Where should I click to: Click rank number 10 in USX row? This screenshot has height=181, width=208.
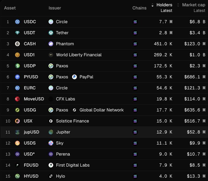pos(8,121)
